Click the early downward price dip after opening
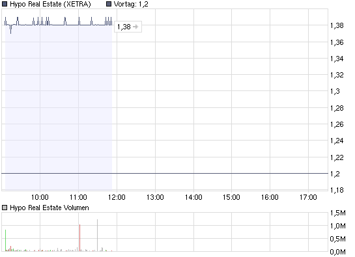Screen dimensions: 355x257 10,29
